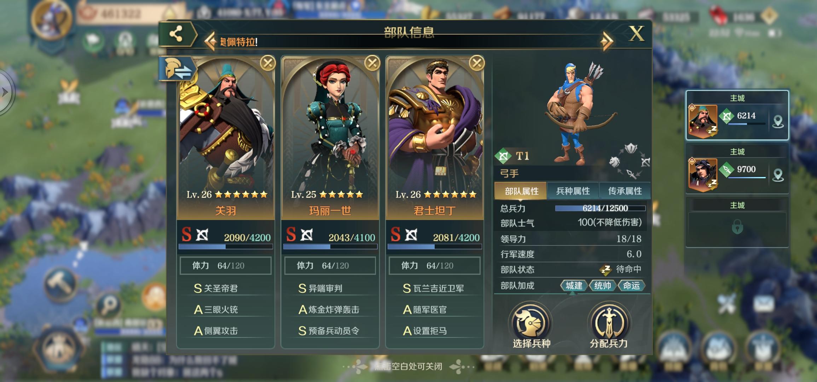Select the 部队属性 tab

click(521, 191)
